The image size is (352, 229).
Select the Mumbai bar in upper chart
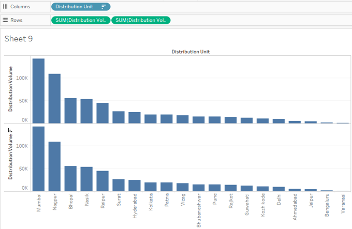pyautogui.click(x=38, y=91)
